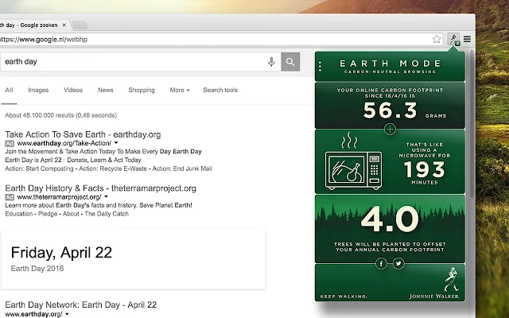Close the Google zoeken tab
The width and height of the screenshot is (509, 318).
(x=64, y=25)
